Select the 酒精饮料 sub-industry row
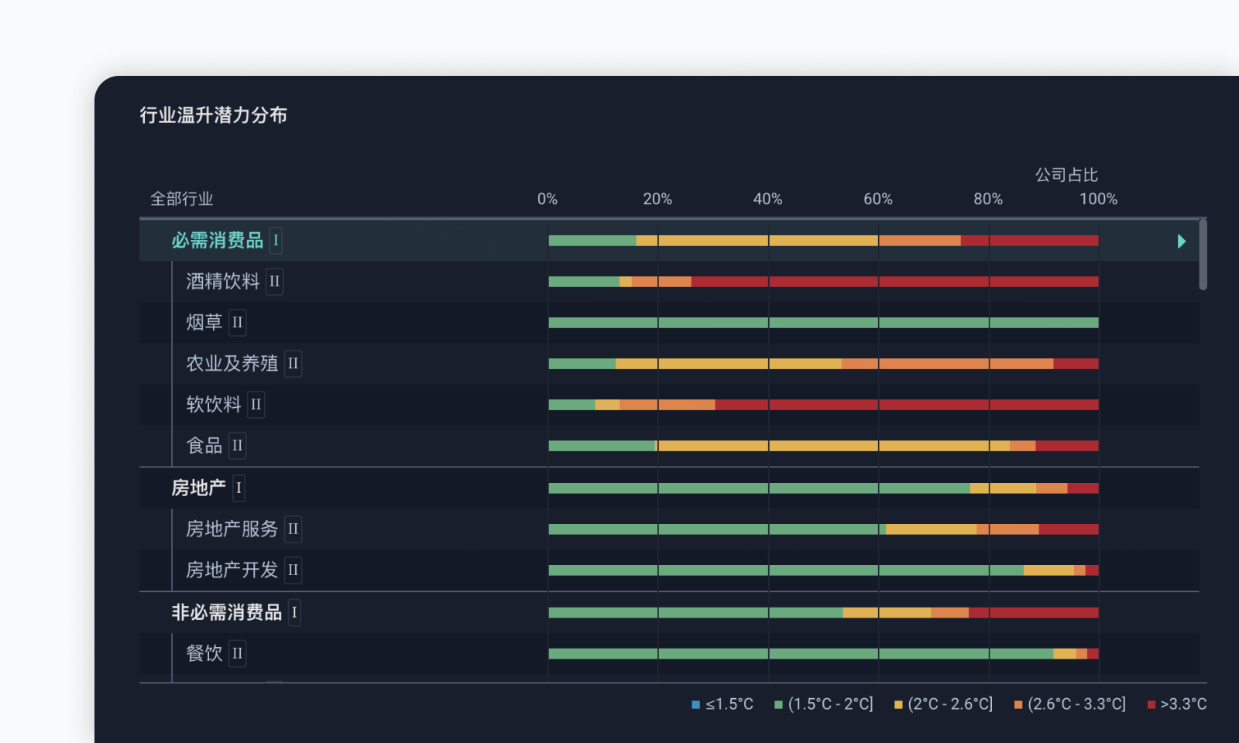The image size is (1239, 743). (669, 282)
